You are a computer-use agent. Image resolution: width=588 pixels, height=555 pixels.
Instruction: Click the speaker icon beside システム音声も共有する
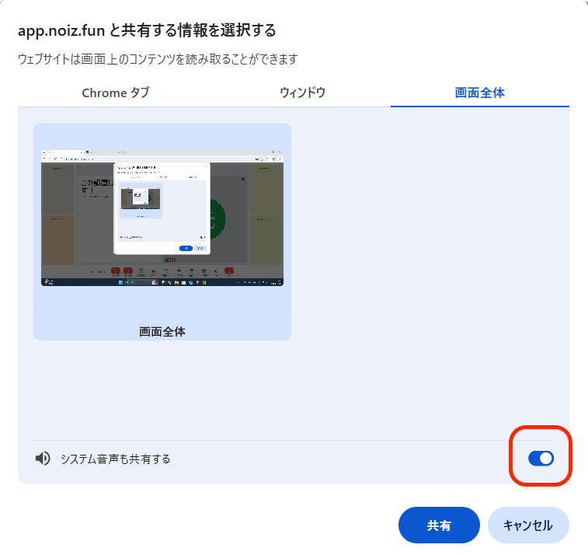click(43, 459)
